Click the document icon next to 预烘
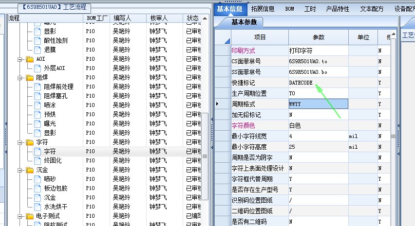 [x=38, y=114]
